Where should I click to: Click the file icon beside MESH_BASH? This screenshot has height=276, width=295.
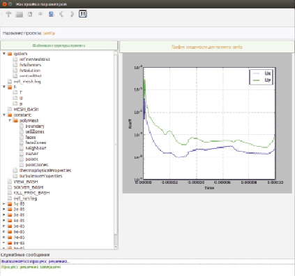point(10,109)
